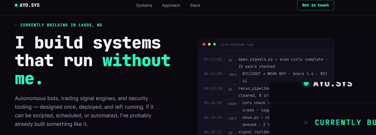
Task: Click the 04:12:01 timestamp
Action: coord(213,59)
